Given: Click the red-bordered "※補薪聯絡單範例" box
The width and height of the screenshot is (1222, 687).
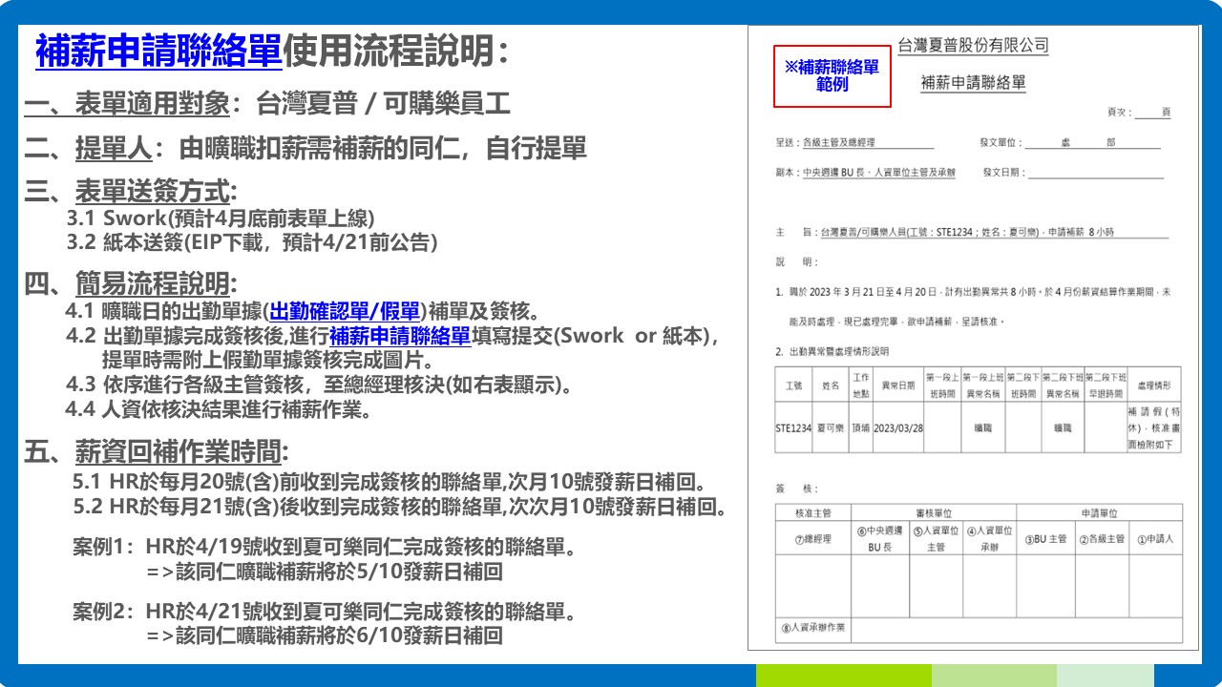Looking at the screenshot, I should click(832, 76).
